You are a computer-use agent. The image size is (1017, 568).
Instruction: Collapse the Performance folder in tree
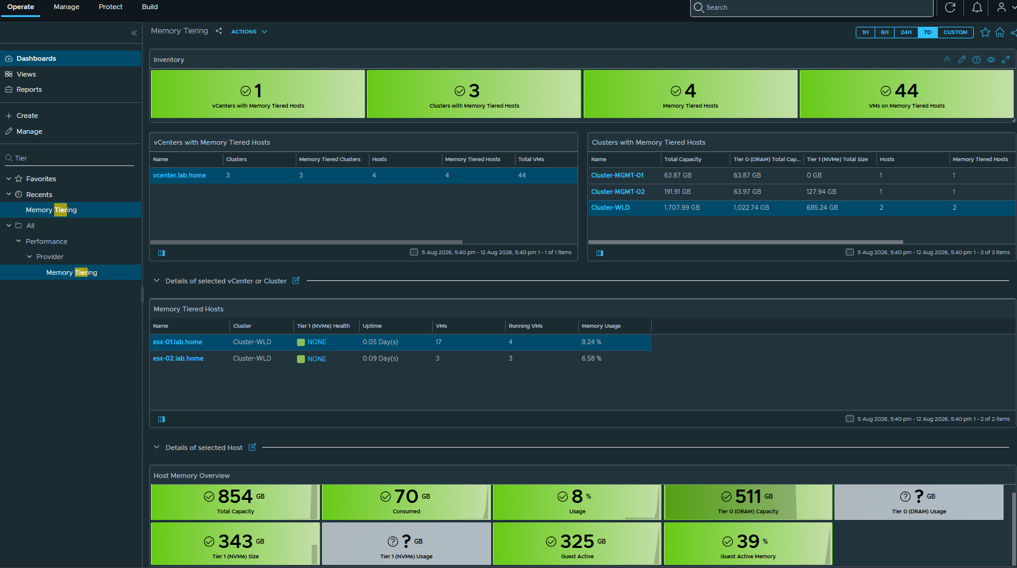click(18, 241)
